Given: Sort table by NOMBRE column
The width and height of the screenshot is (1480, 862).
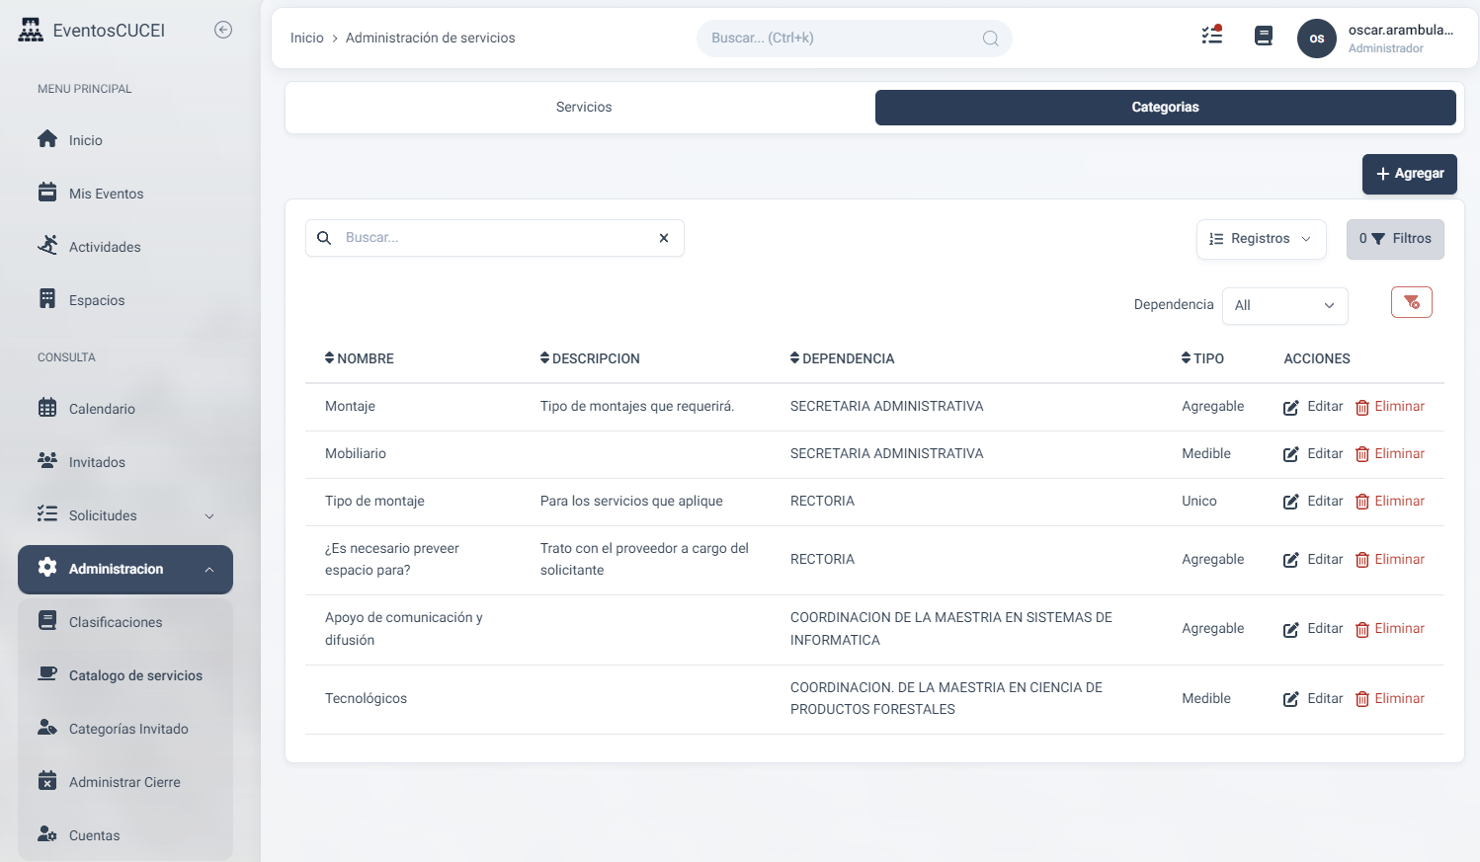Looking at the screenshot, I should tap(360, 358).
